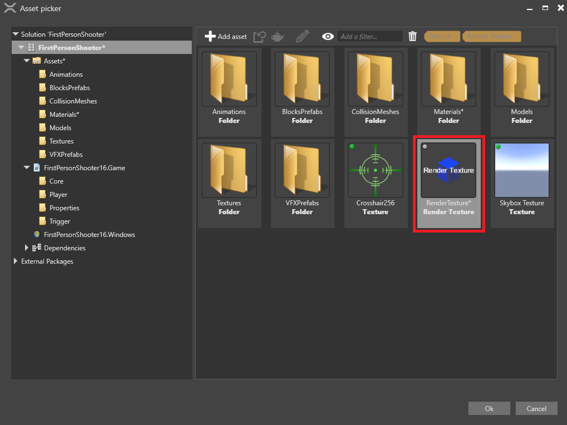Image resolution: width=567 pixels, height=425 pixels.
Task: Click the Stride logo in the title bar
Action: point(11,8)
